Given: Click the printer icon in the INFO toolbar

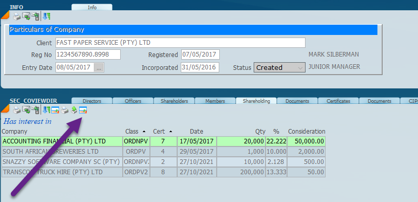Looking at the screenshot, I should click(17, 16).
